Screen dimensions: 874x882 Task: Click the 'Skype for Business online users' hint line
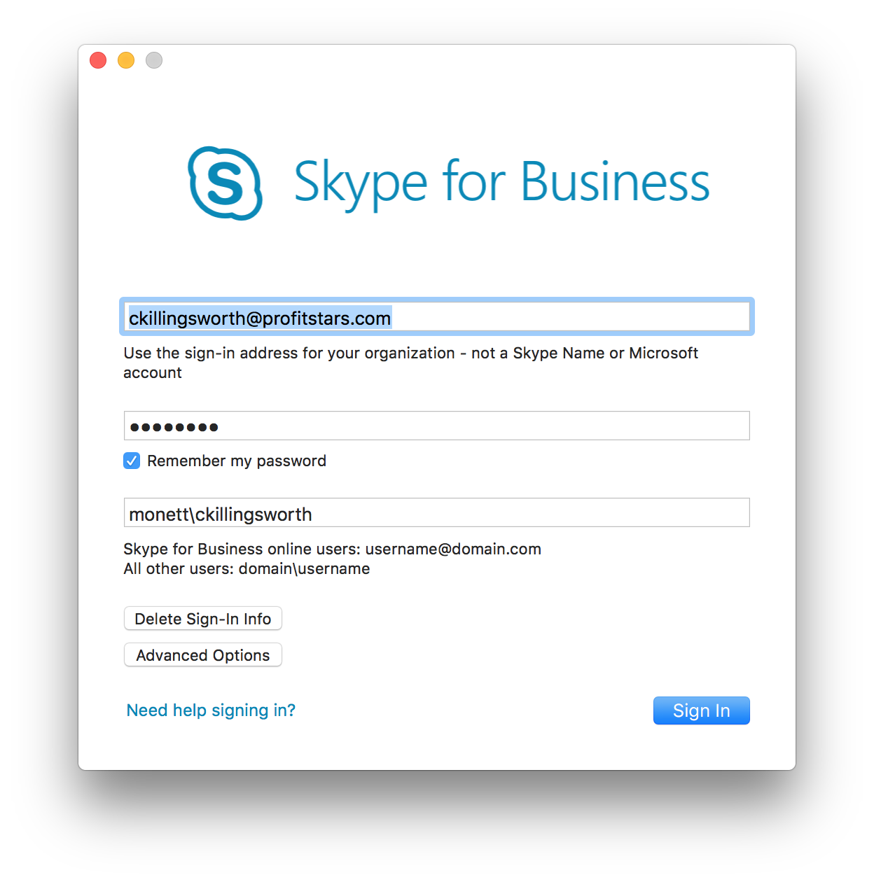point(332,549)
